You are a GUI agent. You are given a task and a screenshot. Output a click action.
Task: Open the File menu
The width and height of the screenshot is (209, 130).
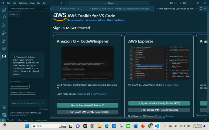(x=8, y=3)
